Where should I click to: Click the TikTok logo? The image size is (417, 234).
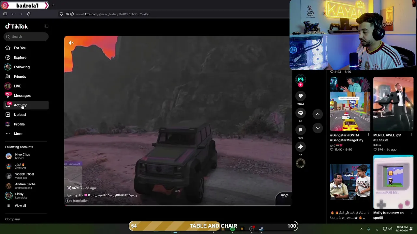(x=17, y=26)
